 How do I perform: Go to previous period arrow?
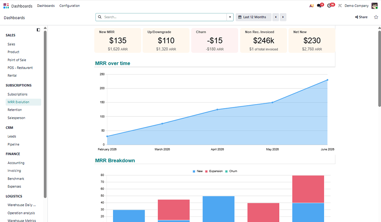tap(275, 17)
